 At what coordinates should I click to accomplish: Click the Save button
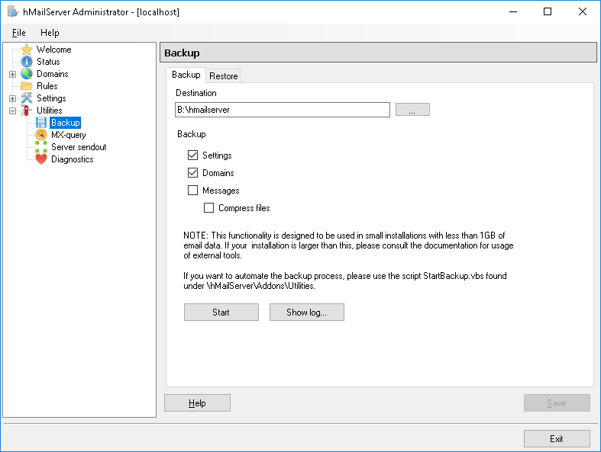(557, 403)
